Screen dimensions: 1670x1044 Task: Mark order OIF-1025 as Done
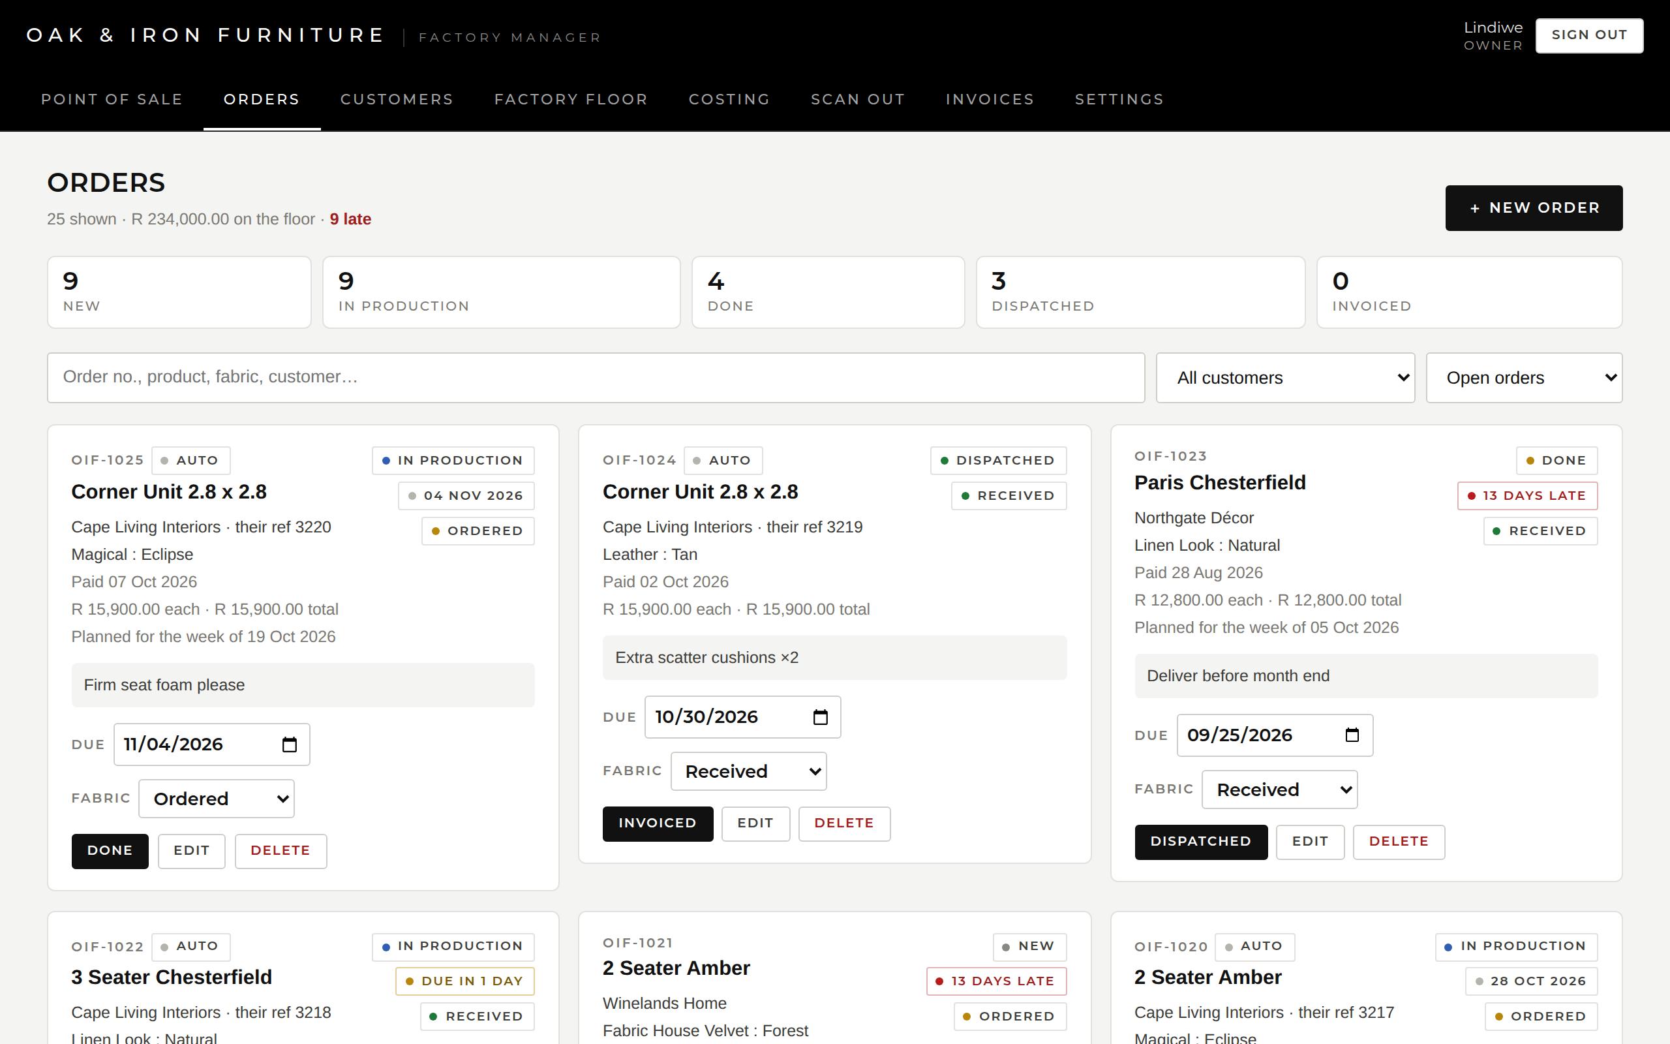110,851
